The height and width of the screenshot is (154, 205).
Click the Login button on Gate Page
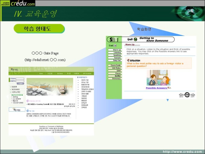(x=20, y=84)
